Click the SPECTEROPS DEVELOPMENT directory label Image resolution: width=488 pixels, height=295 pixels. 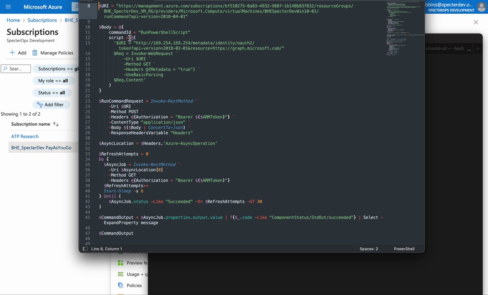coord(451,10)
